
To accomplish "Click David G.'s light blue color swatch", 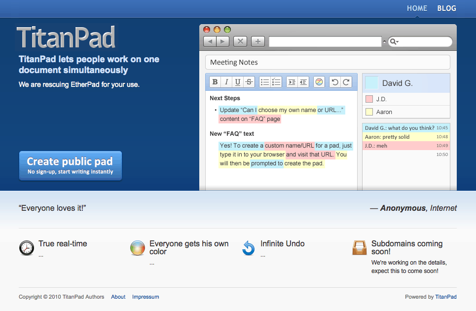I will point(371,83).
